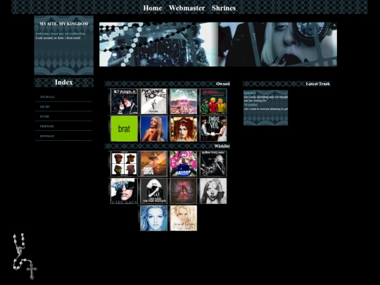Screen dimensions: 380x285
Task: Go to the MUSIC index link
Action: (45, 107)
